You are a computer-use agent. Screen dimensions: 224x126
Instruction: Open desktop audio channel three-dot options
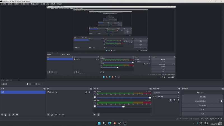click(x=95, y=103)
